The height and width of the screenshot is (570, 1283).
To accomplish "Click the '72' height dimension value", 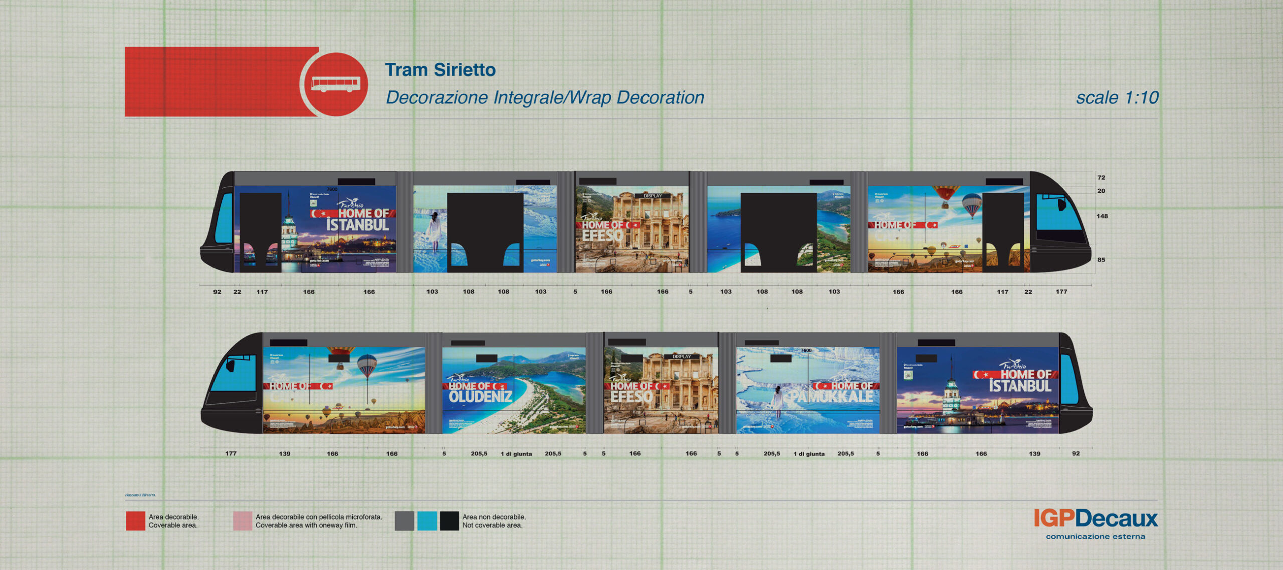I will (1101, 178).
